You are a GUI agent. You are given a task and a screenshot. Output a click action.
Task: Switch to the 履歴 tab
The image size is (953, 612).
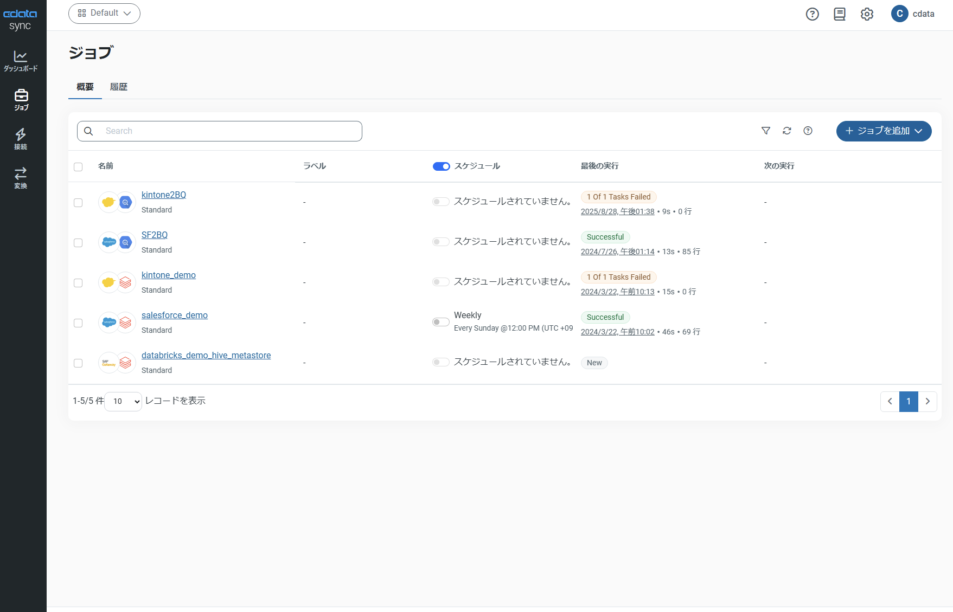pos(118,87)
